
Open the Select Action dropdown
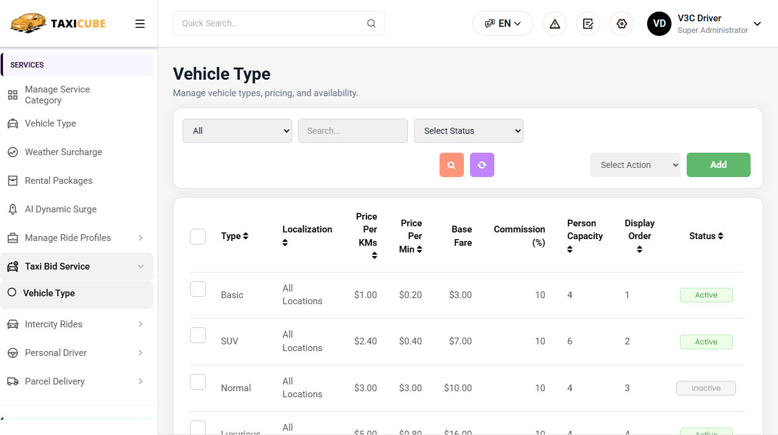(x=635, y=165)
